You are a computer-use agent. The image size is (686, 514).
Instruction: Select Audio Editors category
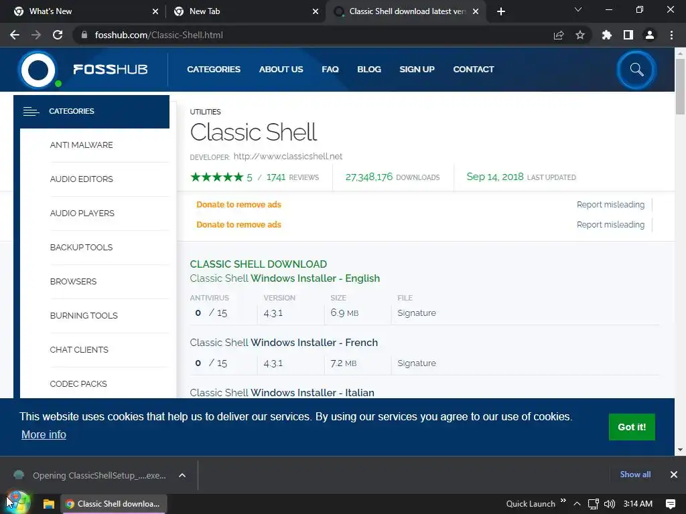[81, 179]
